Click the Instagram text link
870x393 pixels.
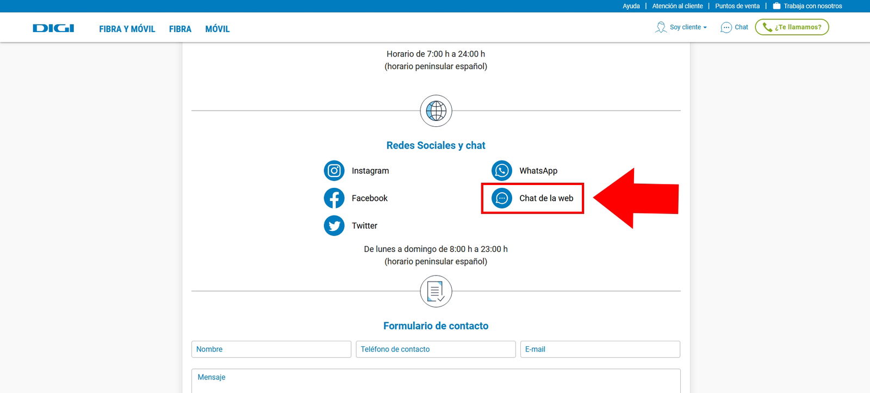(x=370, y=171)
